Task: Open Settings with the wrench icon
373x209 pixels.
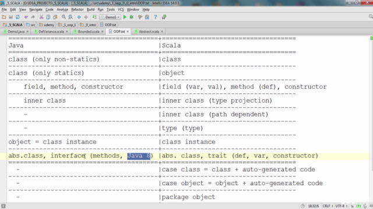Action: [x=140, y=17]
